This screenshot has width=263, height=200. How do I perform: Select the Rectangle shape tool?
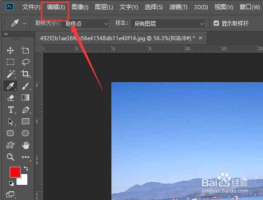[26, 121]
